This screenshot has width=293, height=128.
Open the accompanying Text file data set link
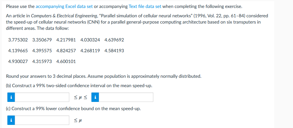145,7
